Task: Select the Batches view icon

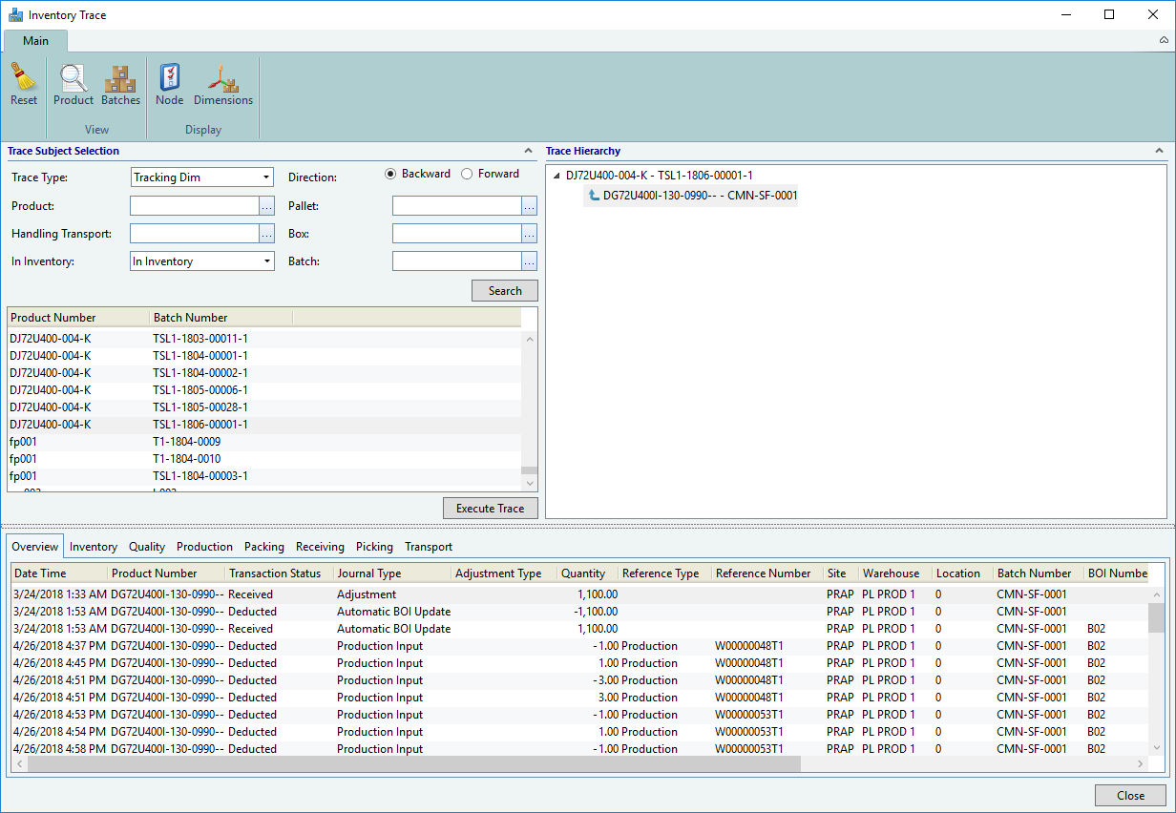Action: coord(120,77)
